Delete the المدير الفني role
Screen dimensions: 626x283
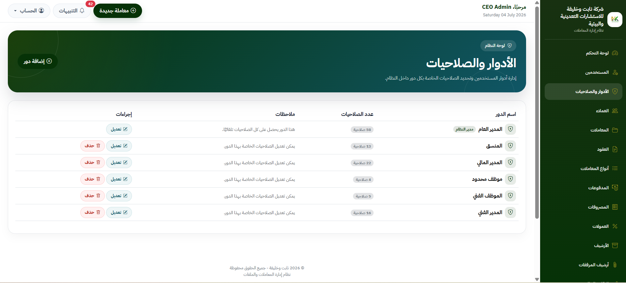pos(92,212)
